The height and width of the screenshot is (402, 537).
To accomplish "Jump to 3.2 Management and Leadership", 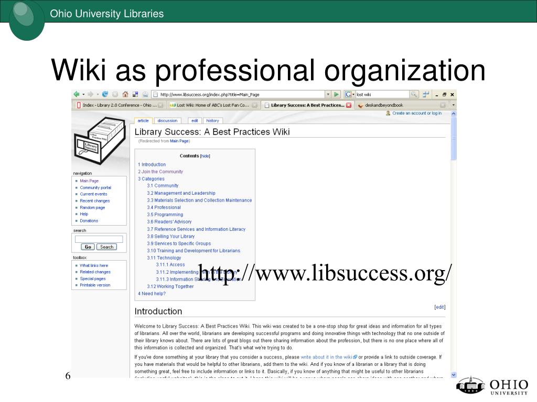I will [181, 193].
